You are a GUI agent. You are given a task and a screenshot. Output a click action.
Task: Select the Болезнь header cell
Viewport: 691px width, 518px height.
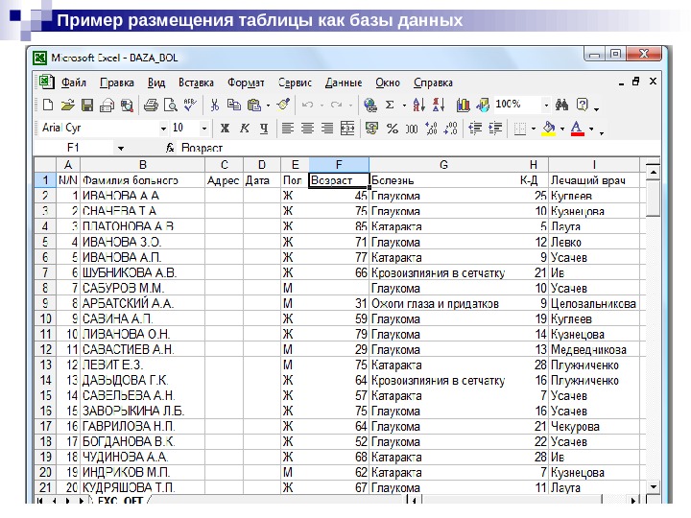[x=443, y=180]
